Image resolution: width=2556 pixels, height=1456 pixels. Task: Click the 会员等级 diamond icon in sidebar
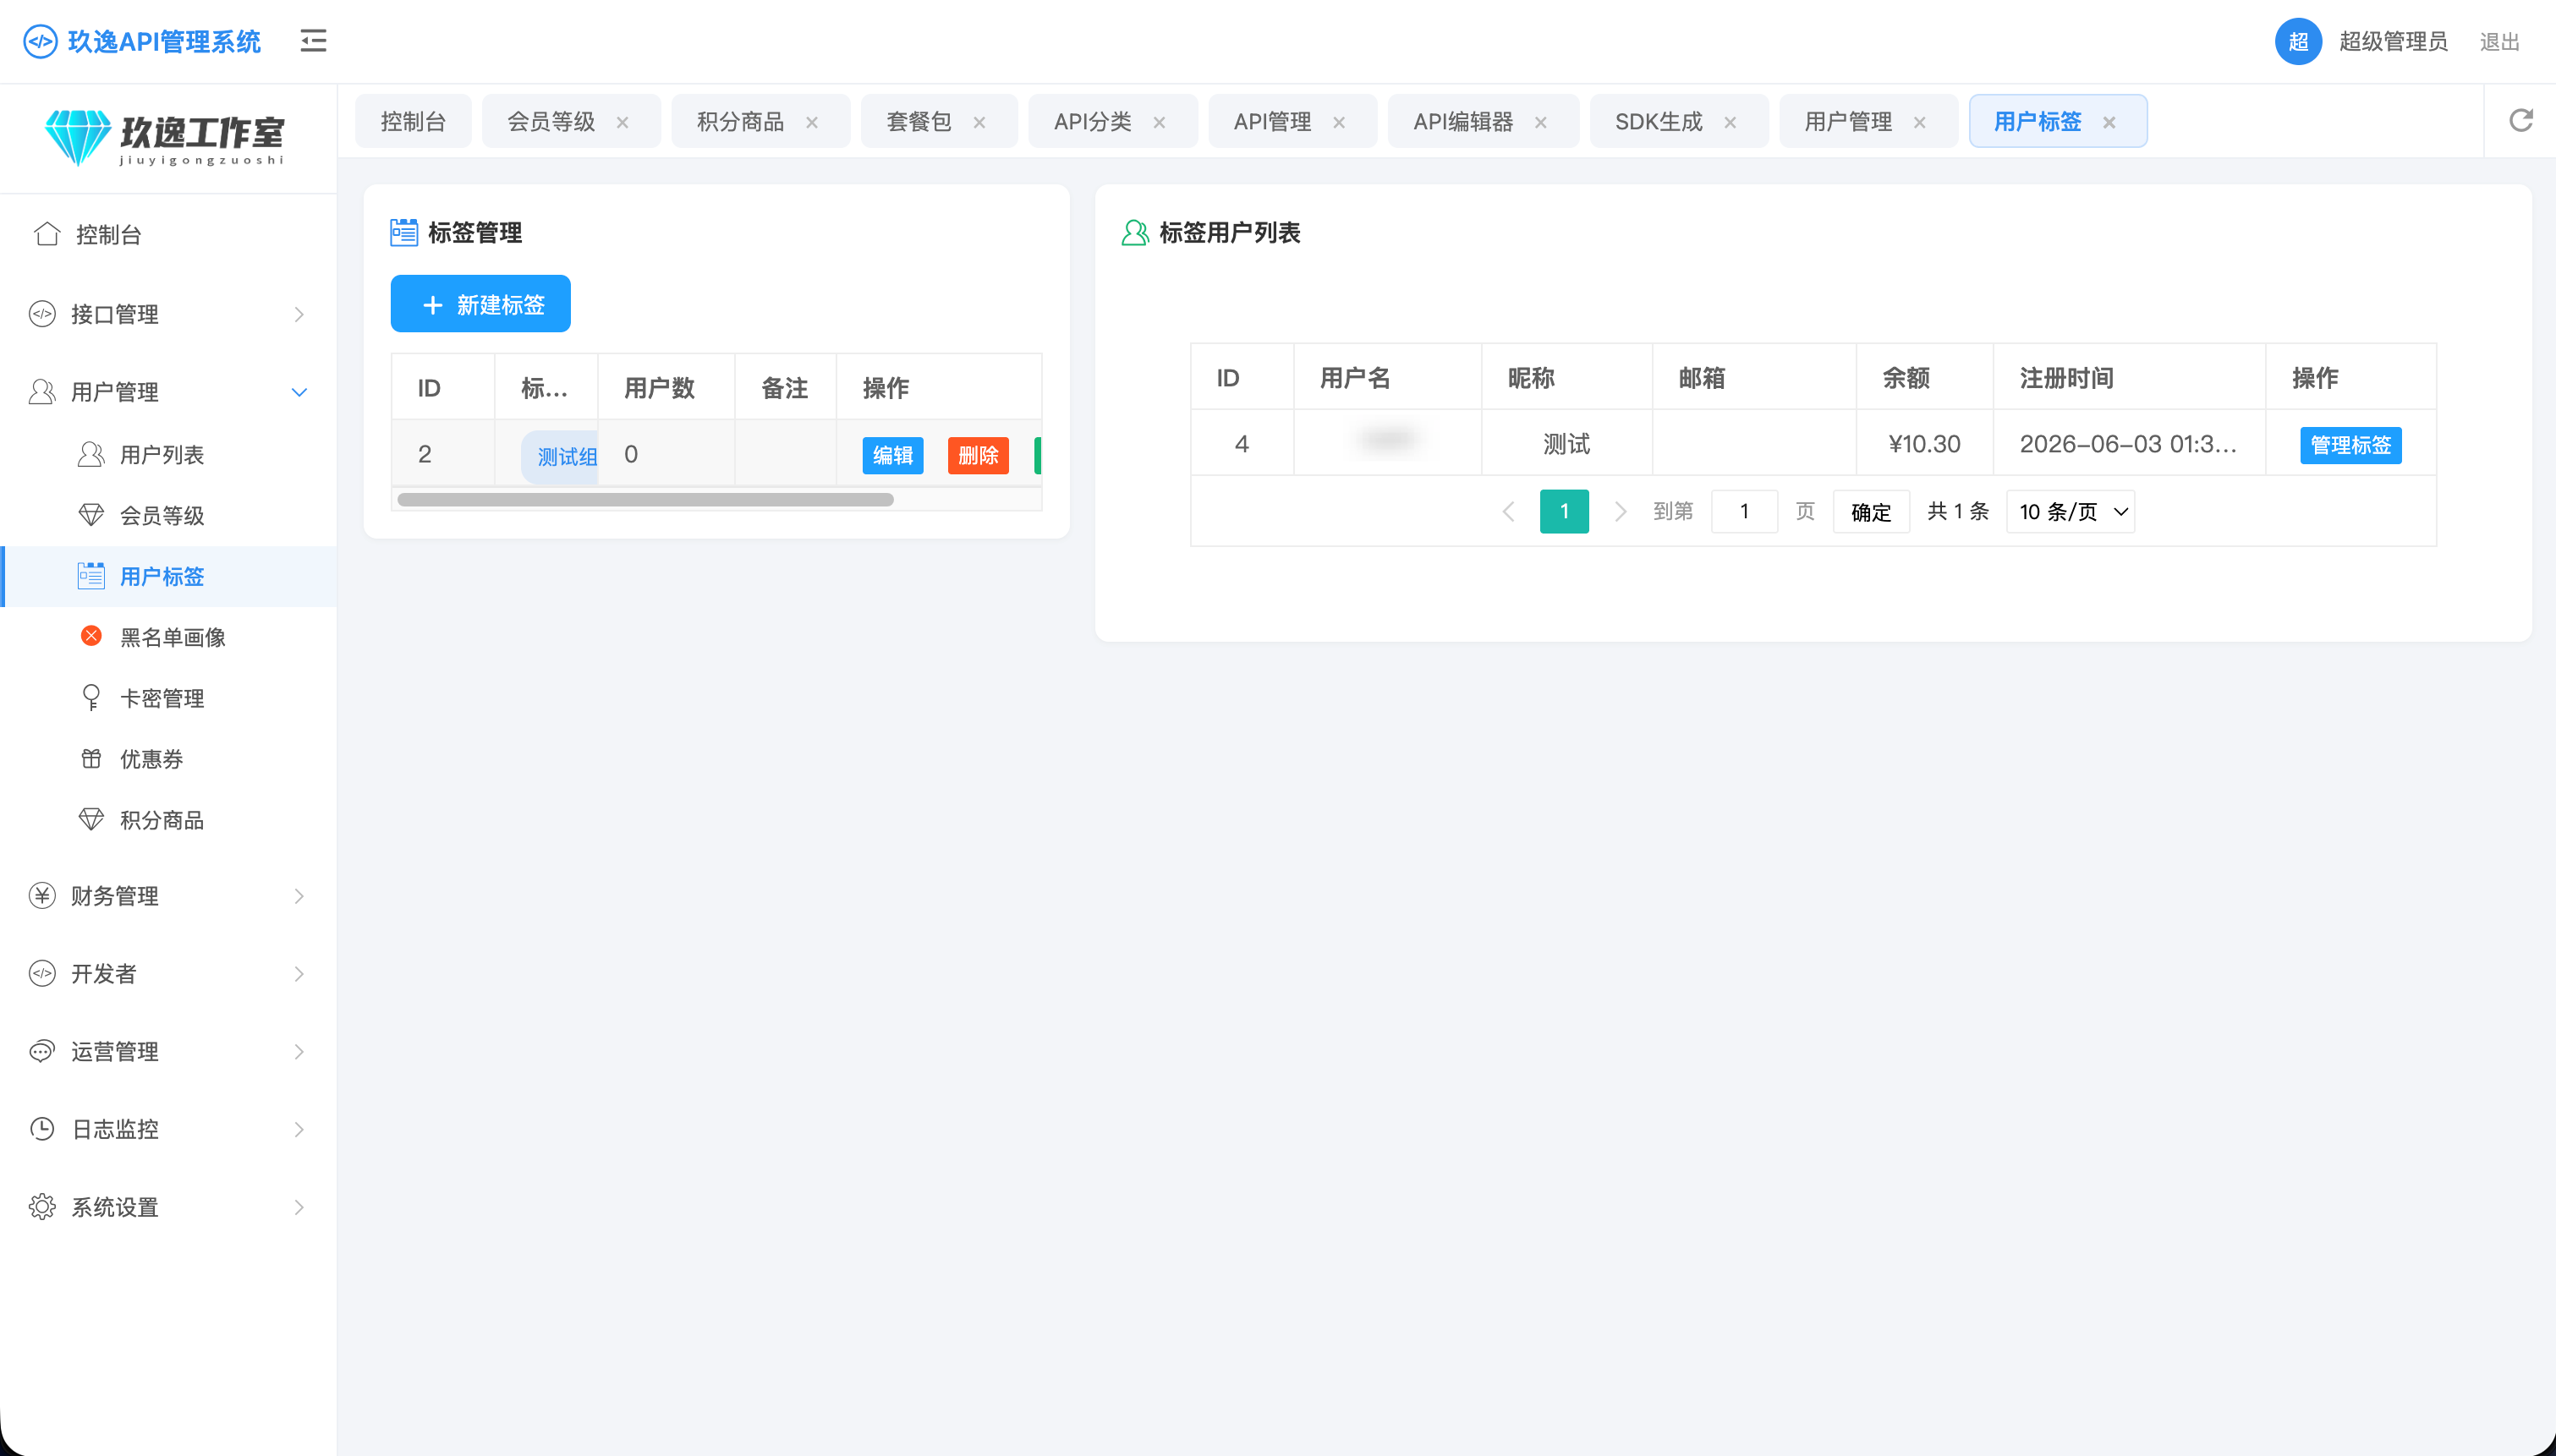[91, 515]
